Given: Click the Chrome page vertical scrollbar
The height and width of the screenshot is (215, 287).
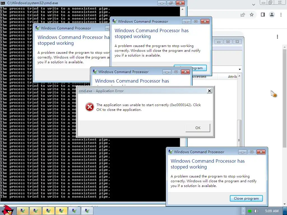Looking at the screenshot, I should coord(284,99).
